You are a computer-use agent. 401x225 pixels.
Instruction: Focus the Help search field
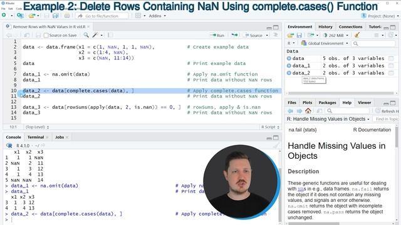click(x=348, y=111)
